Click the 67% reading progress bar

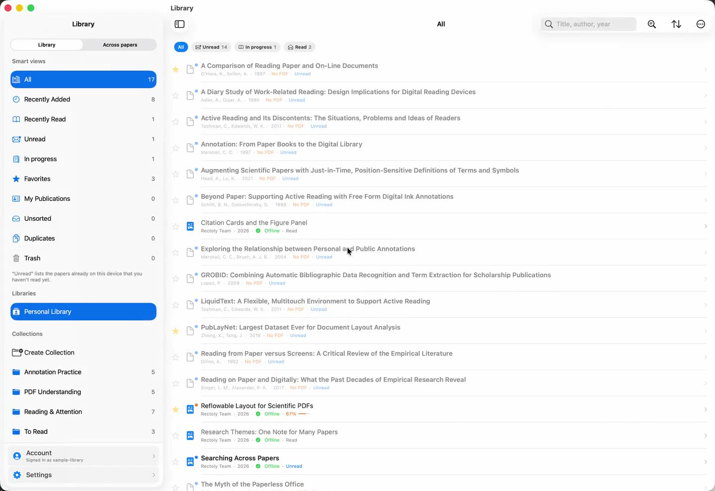click(x=304, y=414)
